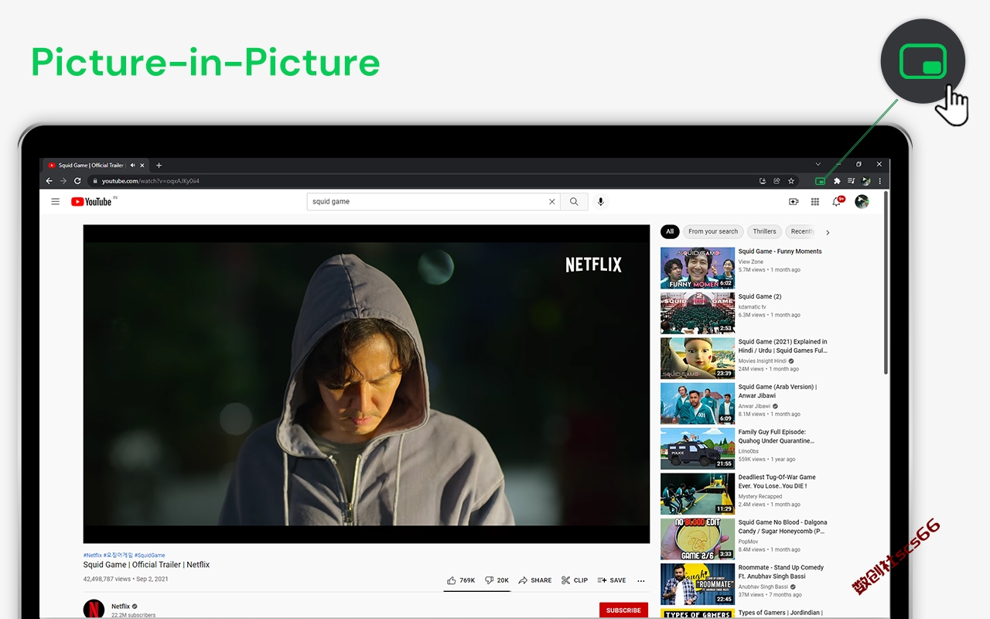Open Squid Game - Funny Moments thumbnail
Screen dimensions: 990x619
[698, 268]
